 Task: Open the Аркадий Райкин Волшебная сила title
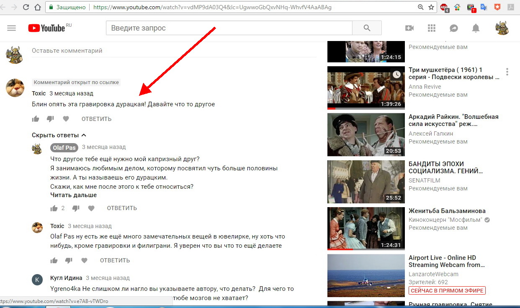[x=453, y=121]
